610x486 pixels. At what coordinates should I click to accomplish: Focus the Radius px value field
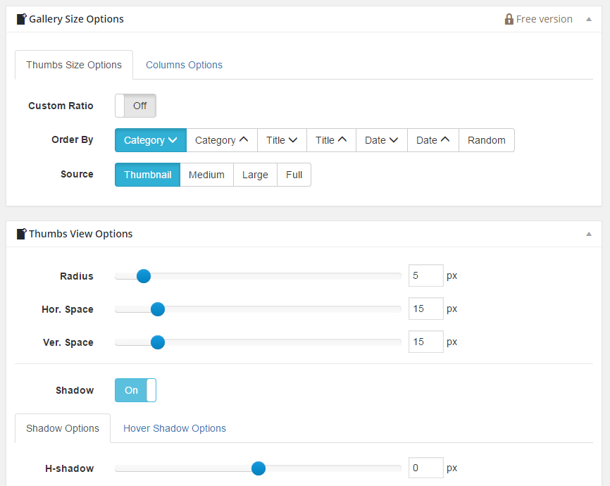[x=426, y=275]
